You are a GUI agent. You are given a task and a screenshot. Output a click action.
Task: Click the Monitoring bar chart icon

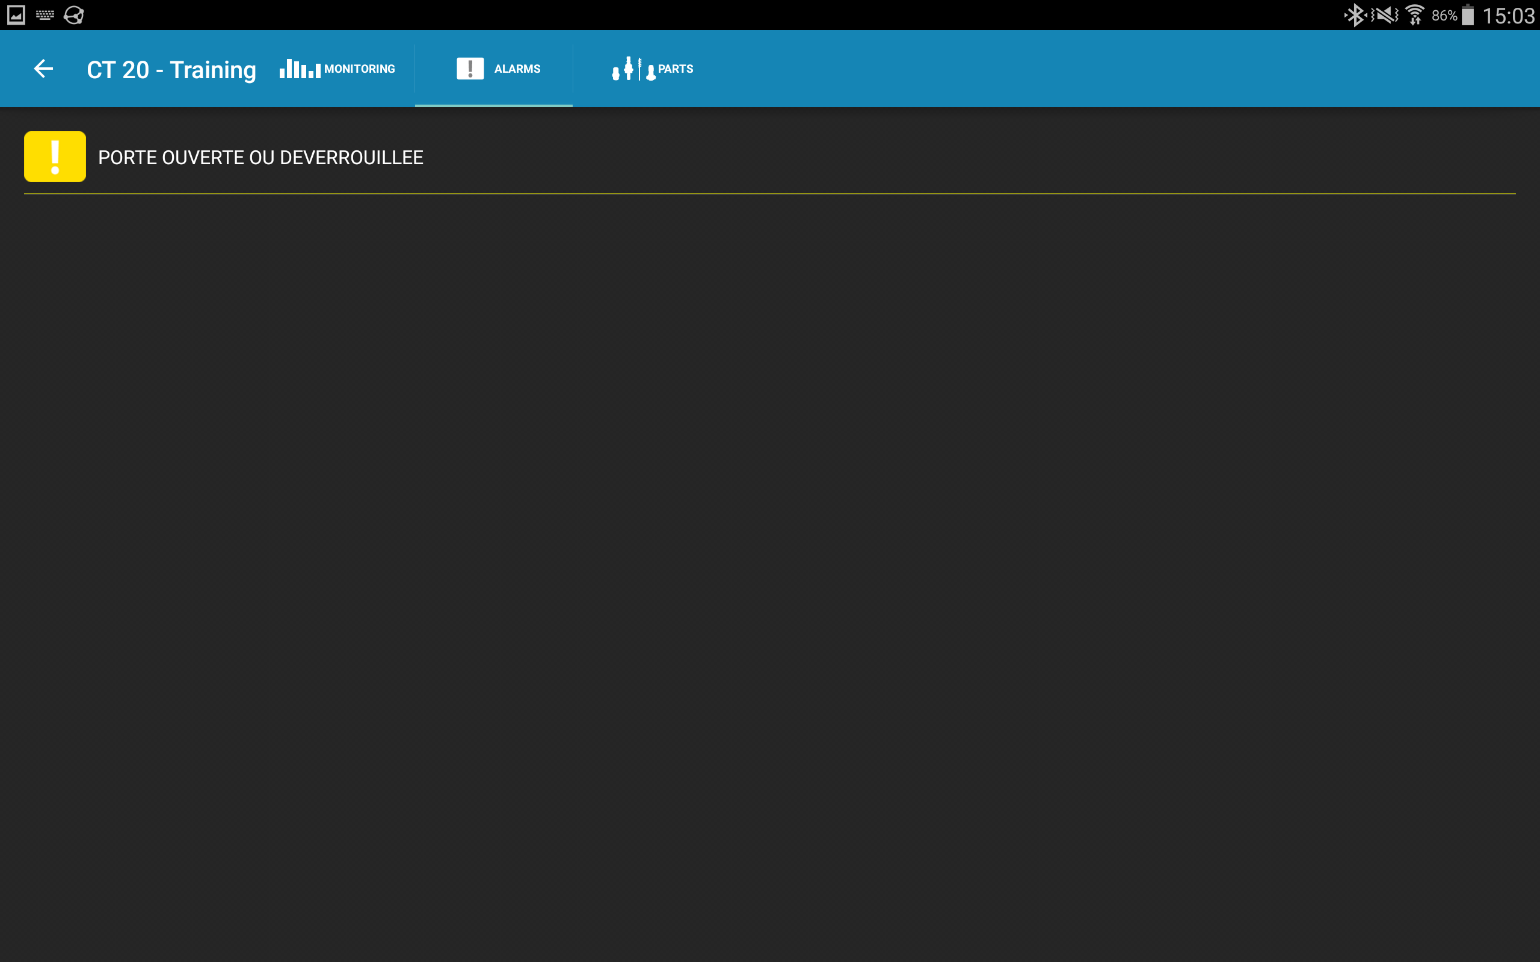click(x=300, y=69)
